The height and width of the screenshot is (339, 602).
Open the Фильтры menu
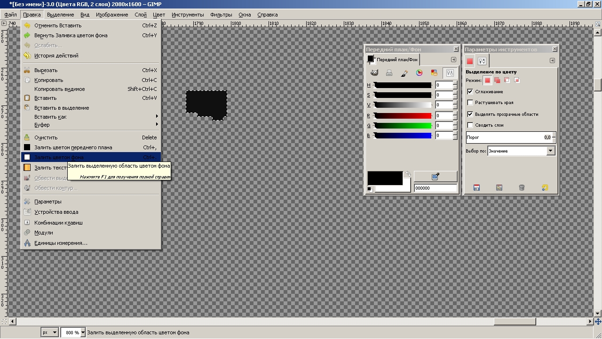(x=221, y=15)
